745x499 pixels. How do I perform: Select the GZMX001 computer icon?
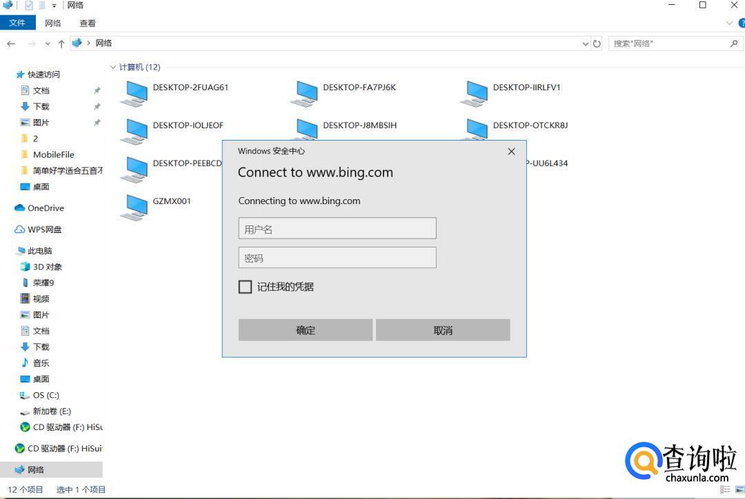coord(135,206)
